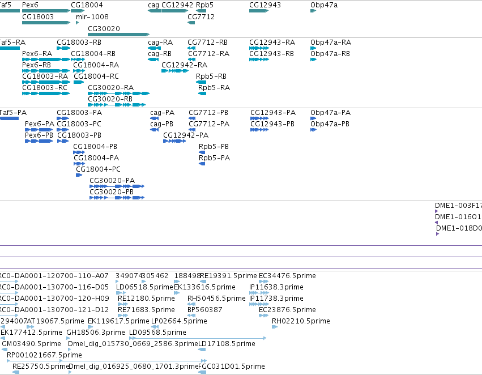This screenshot has height=375, width=482.
Task: Click the CG30020-PB protein label
Action: pos(112,192)
